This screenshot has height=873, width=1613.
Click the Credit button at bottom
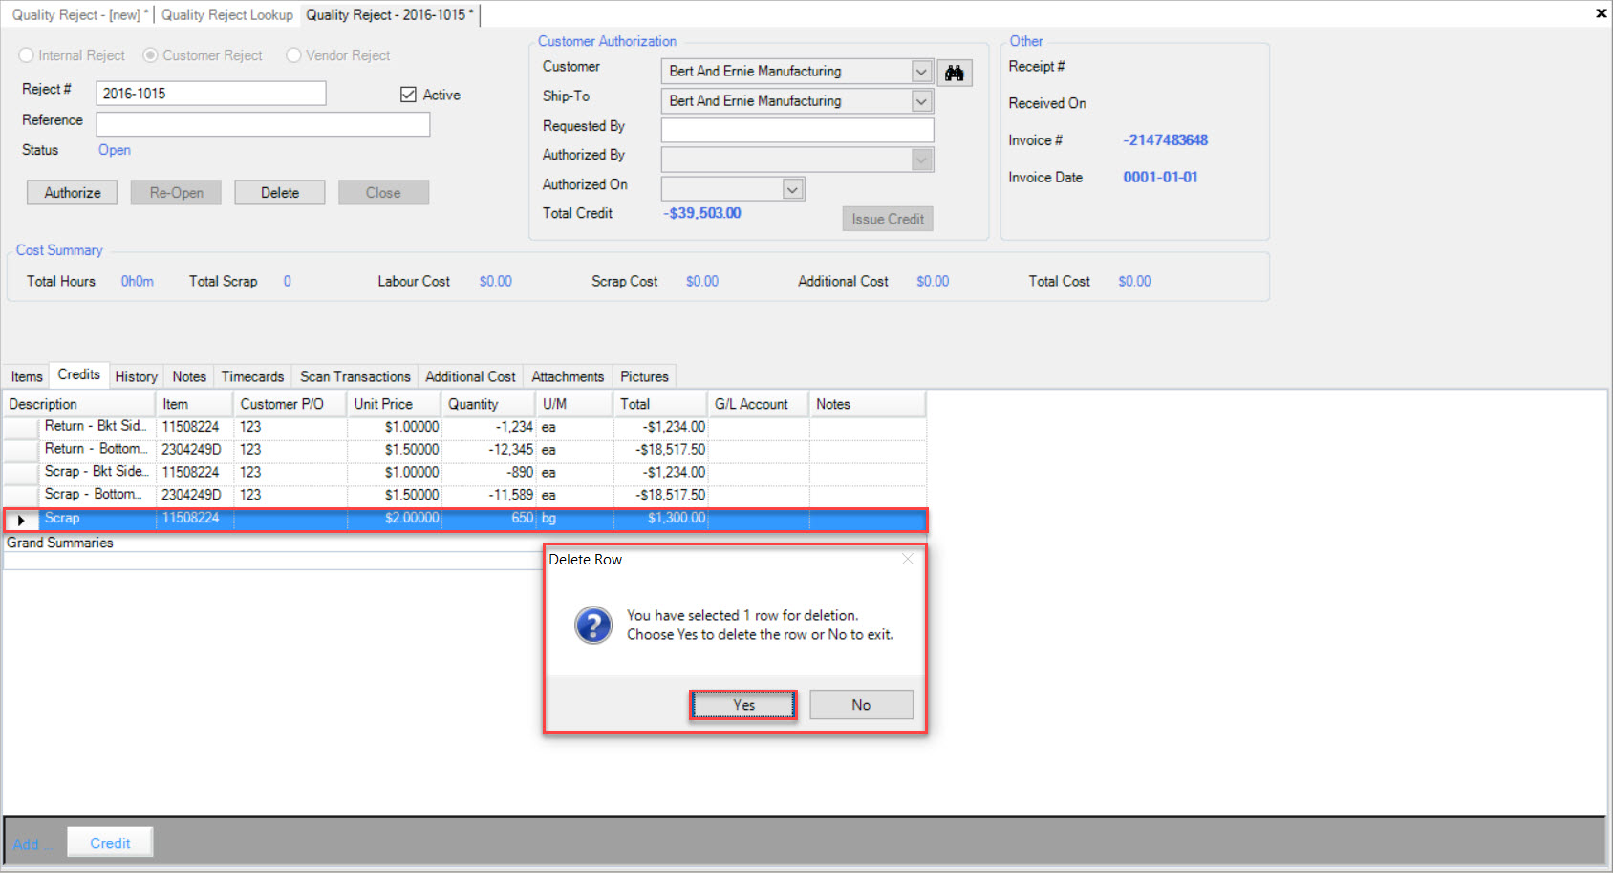(110, 843)
